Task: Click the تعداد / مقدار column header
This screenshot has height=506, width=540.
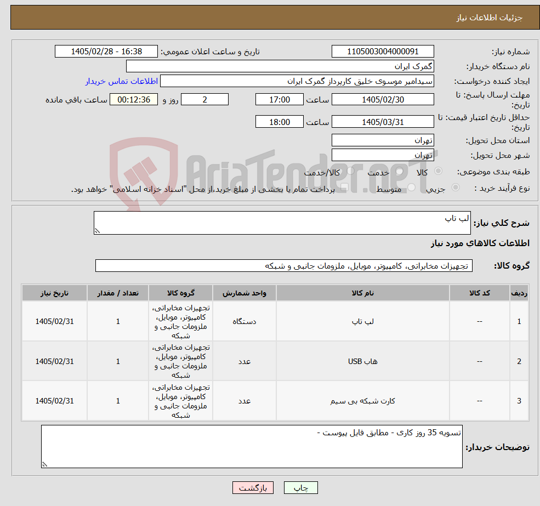Action: click(x=118, y=293)
